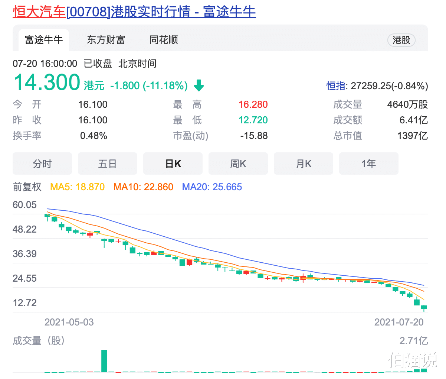Click the 前复权 adjustment label
Image resolution: width=446 pixels, height=379 pixels.
pos(27,187)
